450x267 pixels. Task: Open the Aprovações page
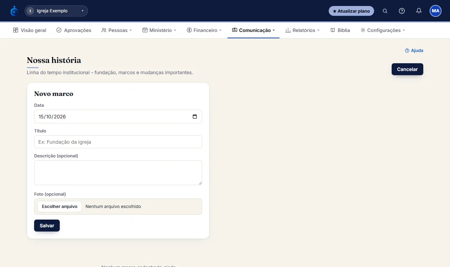tap(74, 30)
